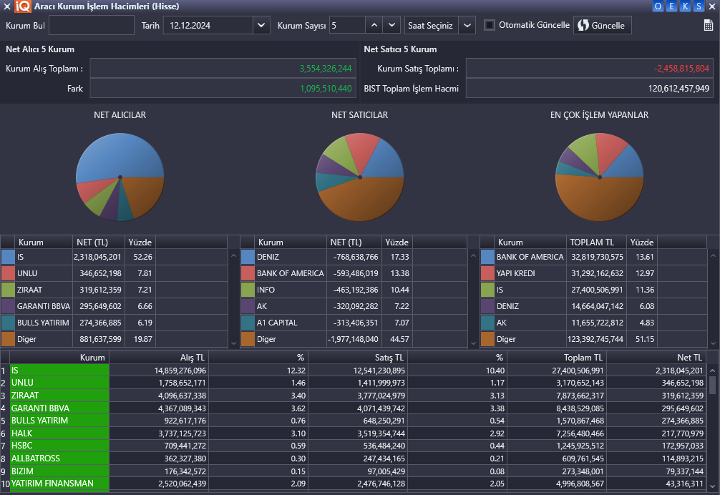Open the Tarih date dropdown arrow

(261, 25)
